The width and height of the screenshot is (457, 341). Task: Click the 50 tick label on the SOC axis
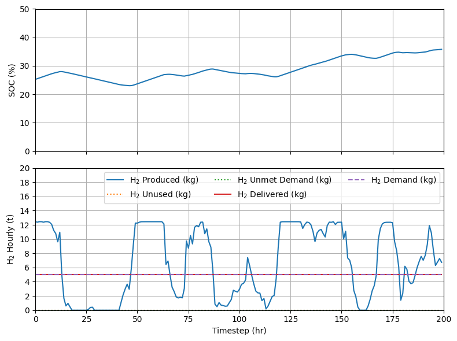25,10
